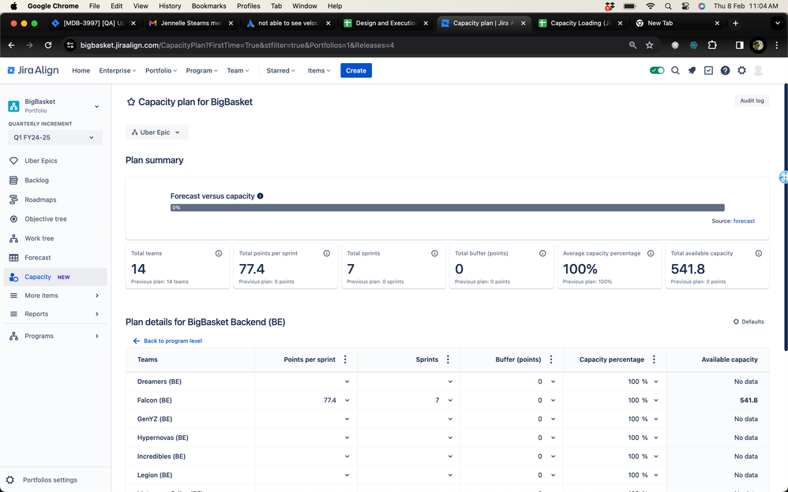
Task: Open the settings gear in header
Action: (x=741, y=70)
